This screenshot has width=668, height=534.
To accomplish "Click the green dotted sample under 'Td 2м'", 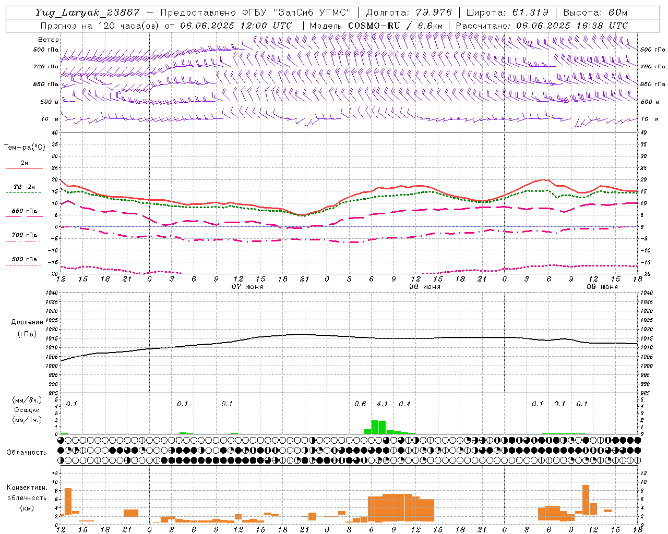I will click(x=24, y=193).
